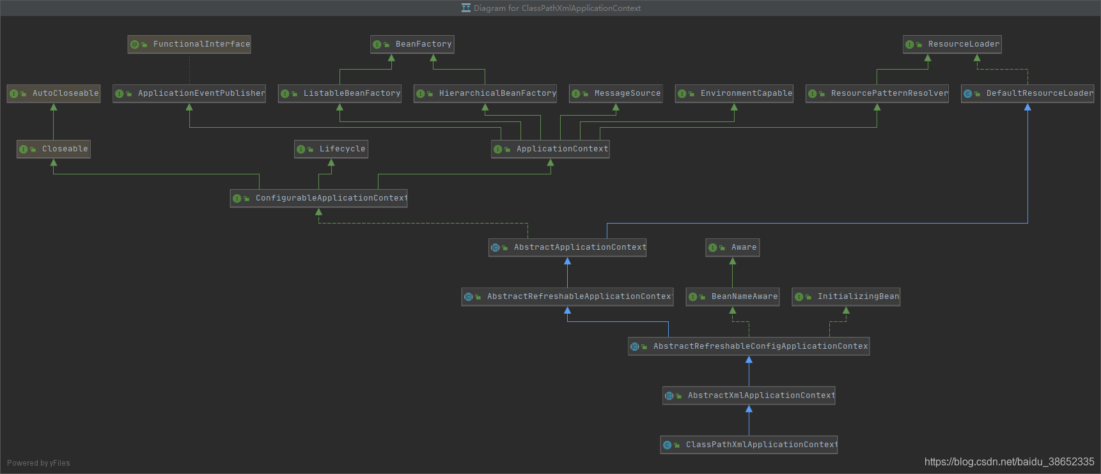Image resolution: width=1101 pixels, height=474 pixels.
Task: Select the EnvironmentCapable node label
Action: [x=746, y=93]
